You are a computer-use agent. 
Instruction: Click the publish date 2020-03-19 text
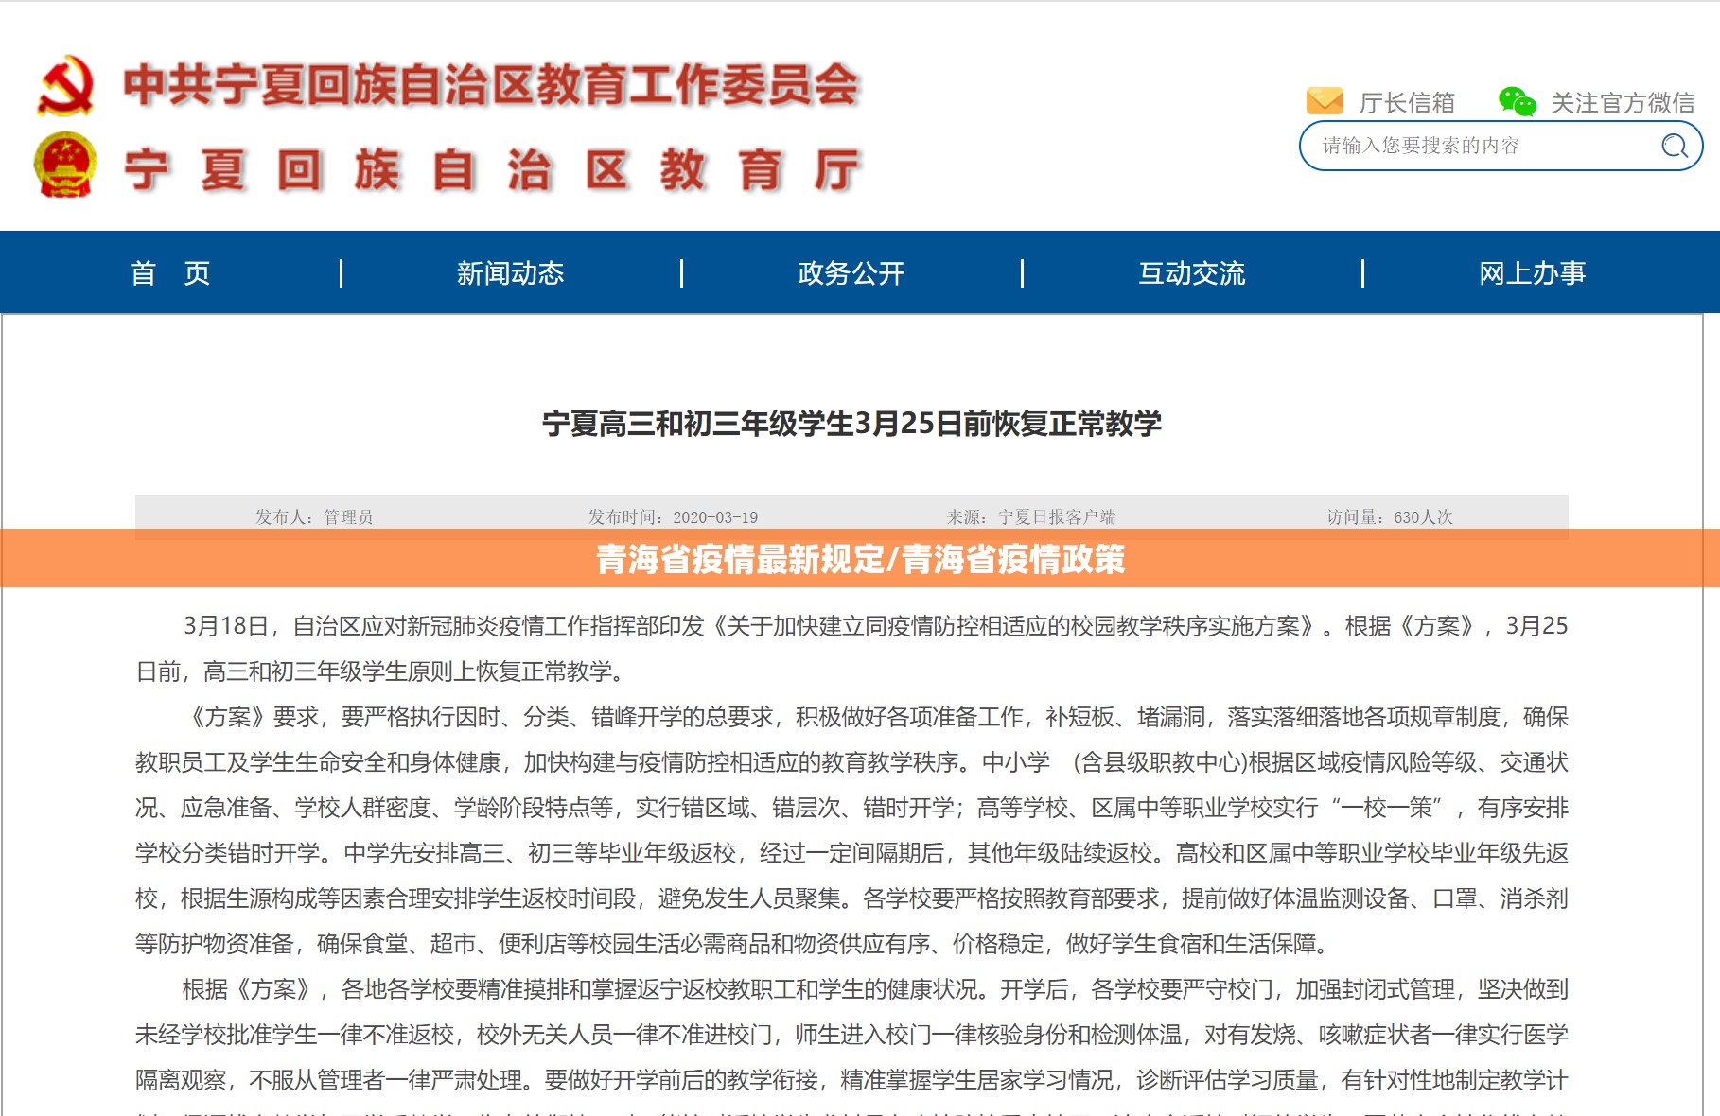673,517
